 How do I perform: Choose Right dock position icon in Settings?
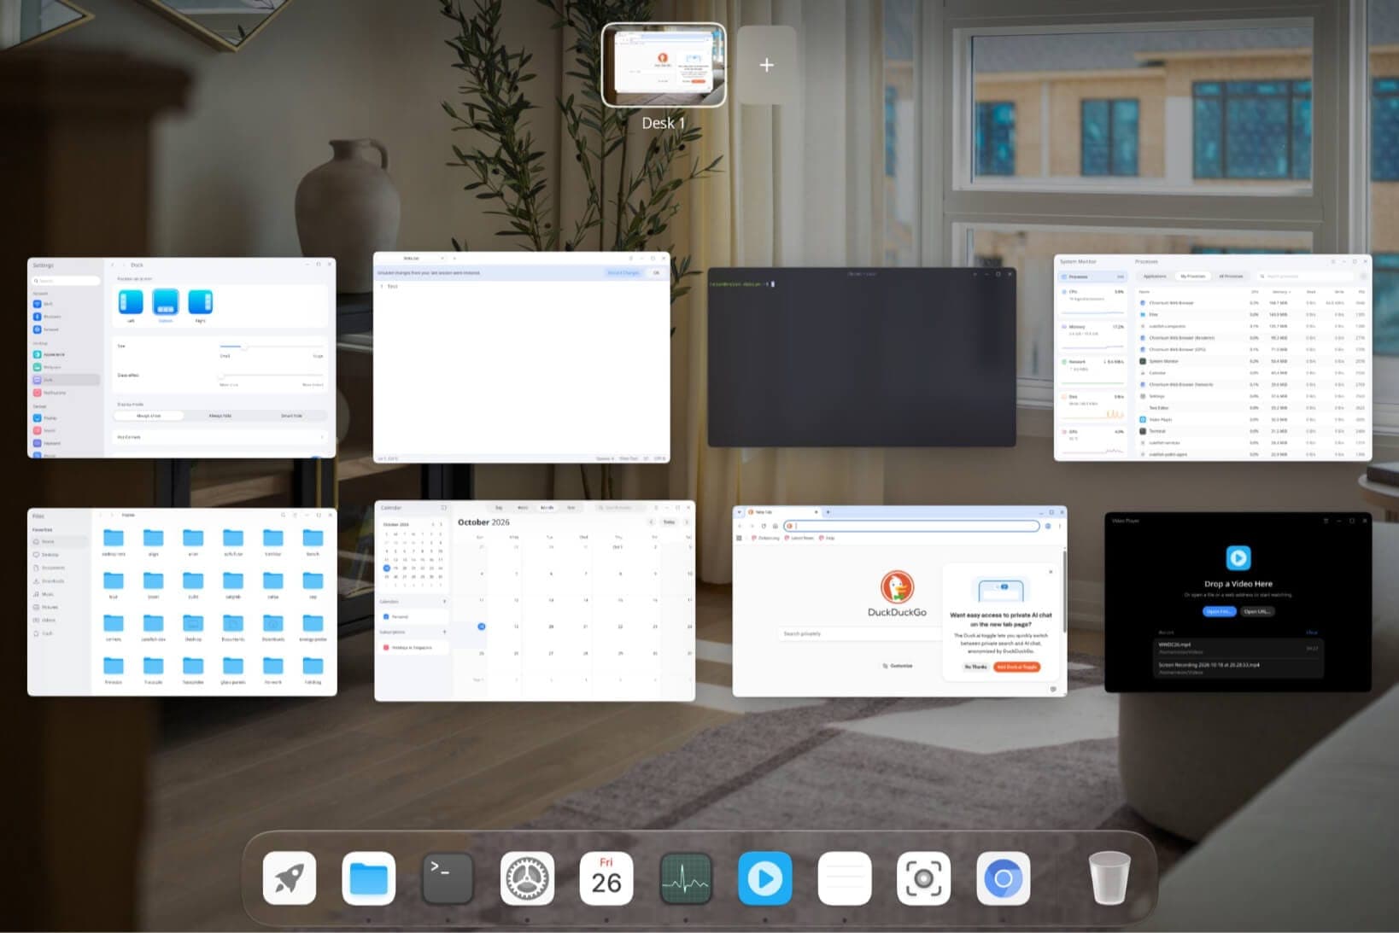click(x=200, y=302)
